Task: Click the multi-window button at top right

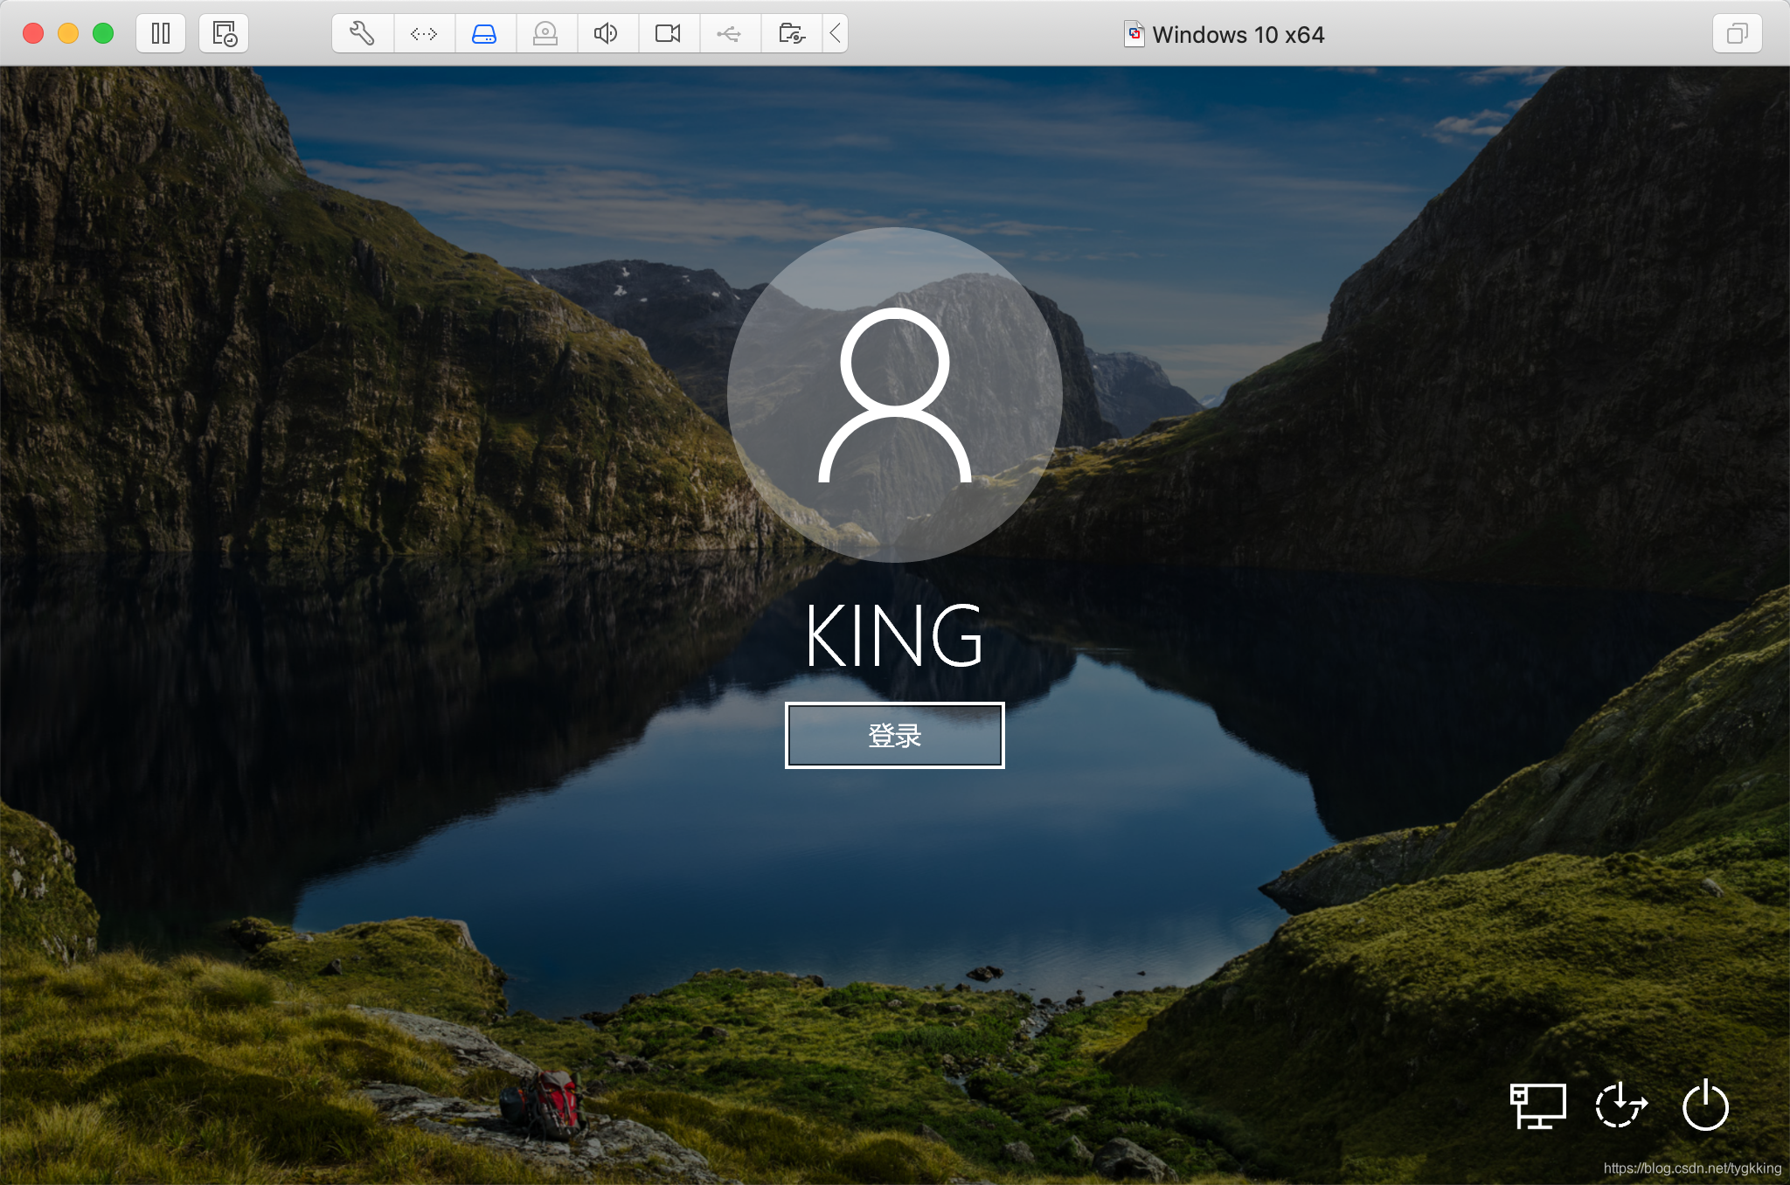Action: click(1737, 34)
